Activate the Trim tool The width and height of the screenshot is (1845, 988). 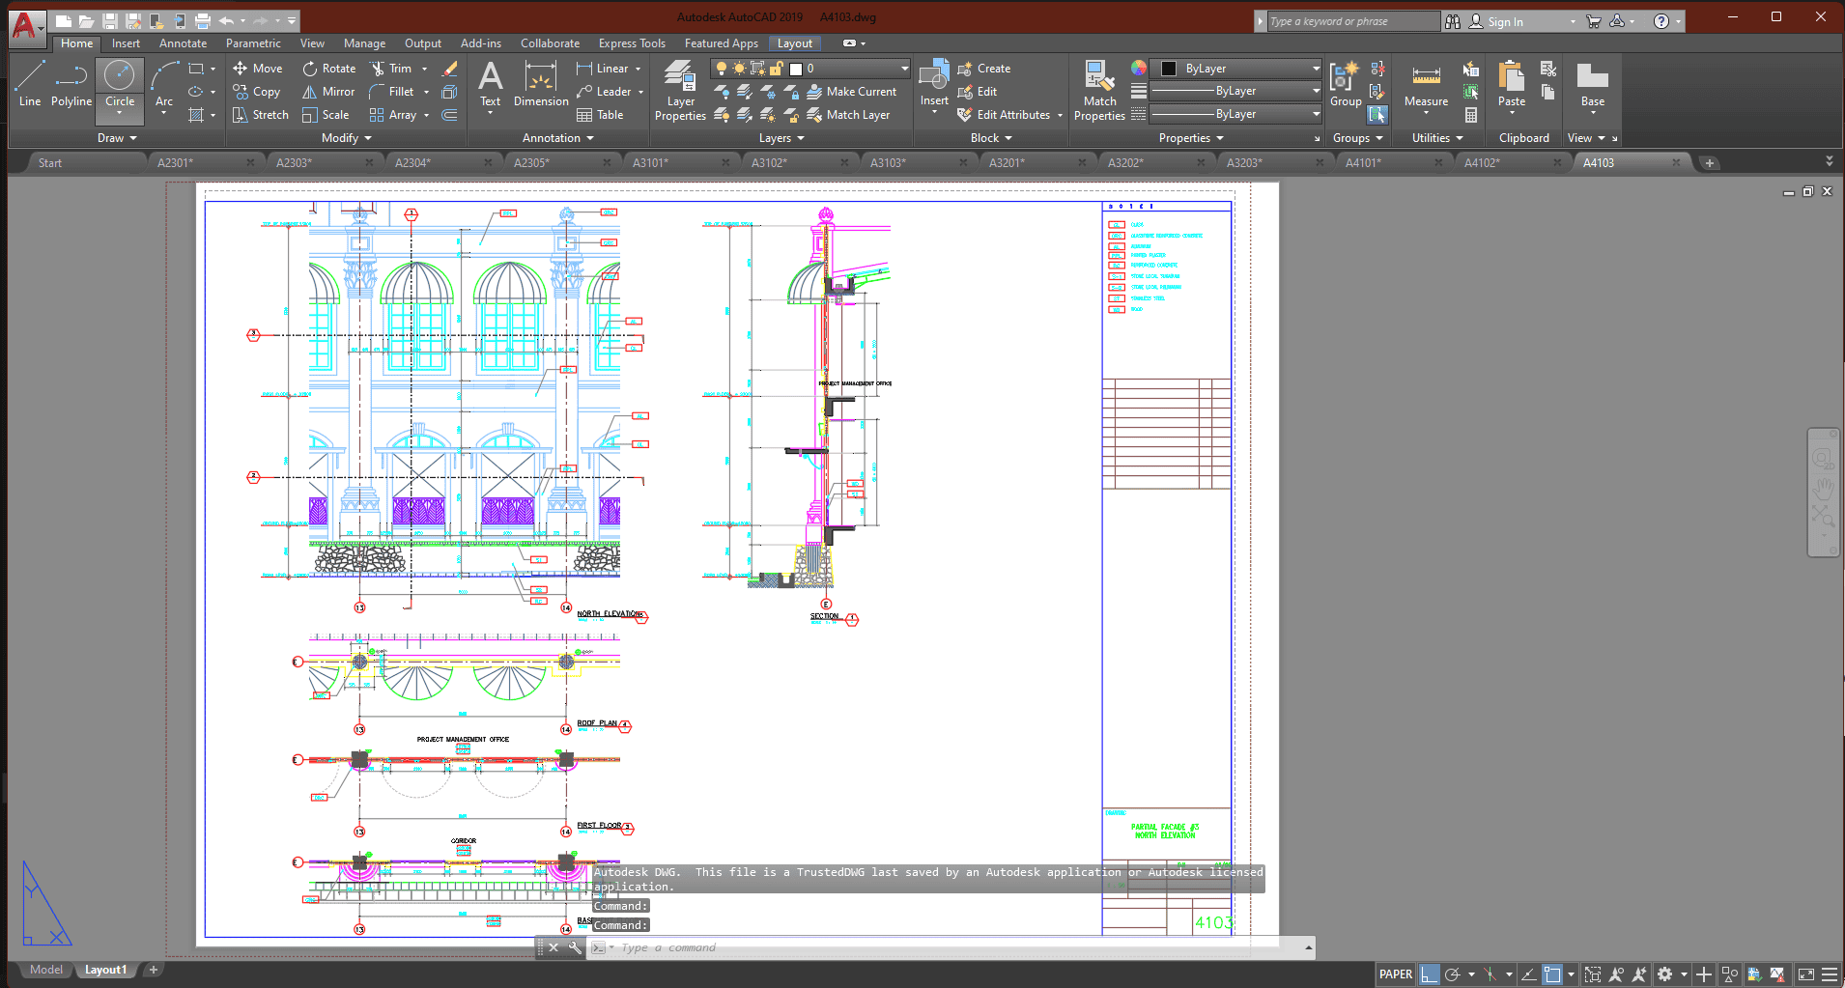[x=391, y=69]
